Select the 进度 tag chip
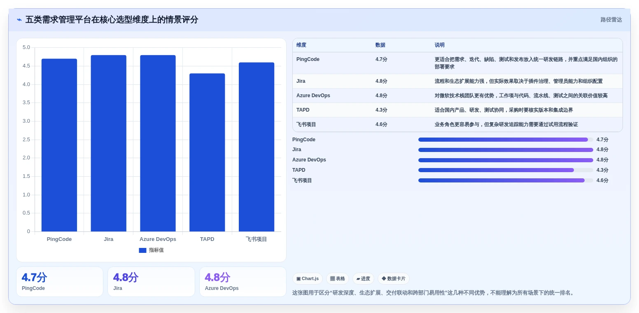Screen dimensions: 639x313 [x=363, y=279]
